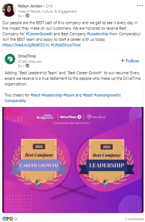Click globe visibility icon under DriveTime followers
The image size is (145, 222).
(27, 66)
